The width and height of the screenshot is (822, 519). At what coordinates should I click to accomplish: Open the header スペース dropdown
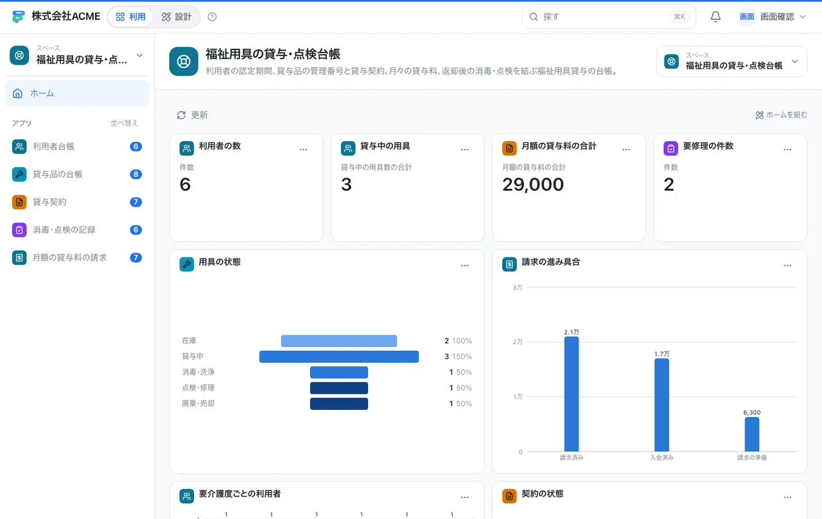pyautogui.click(x=731, y=62)
